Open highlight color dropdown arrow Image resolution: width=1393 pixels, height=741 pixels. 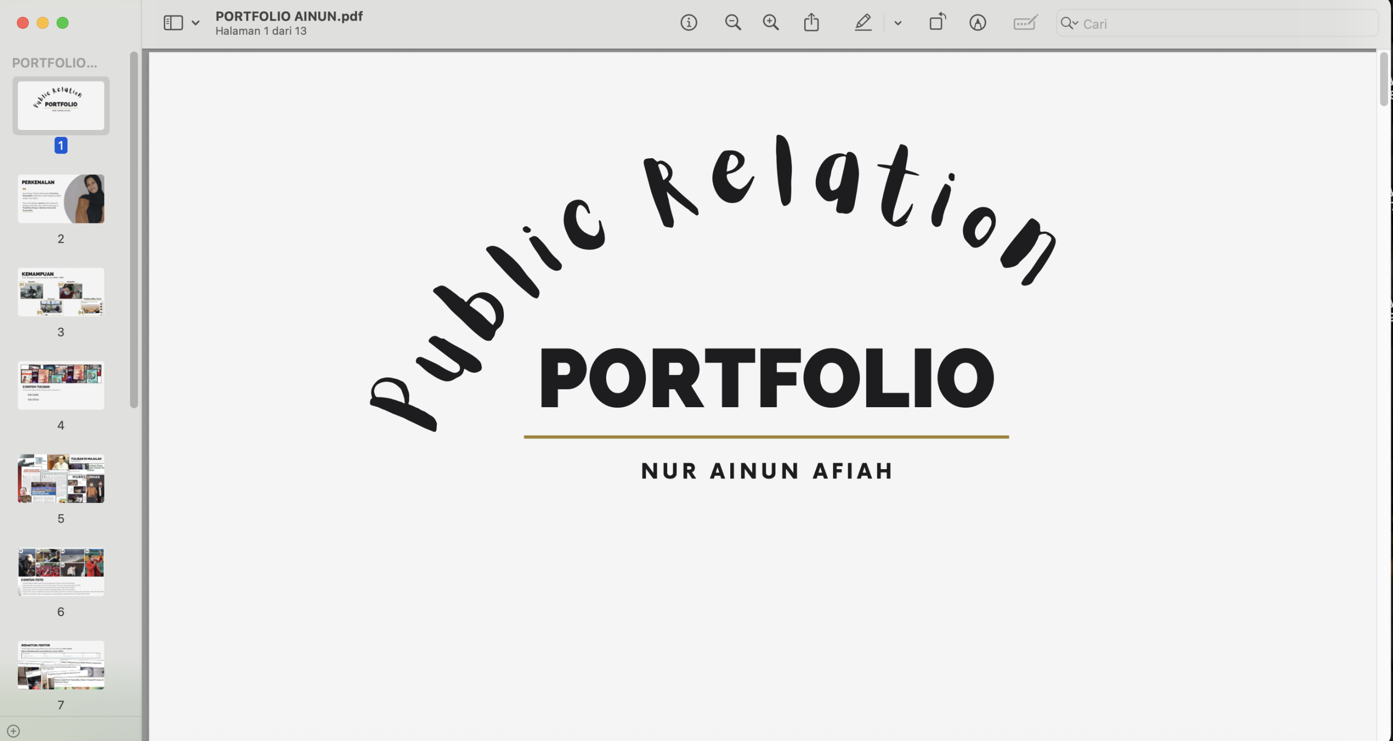[x=898, y=23]
